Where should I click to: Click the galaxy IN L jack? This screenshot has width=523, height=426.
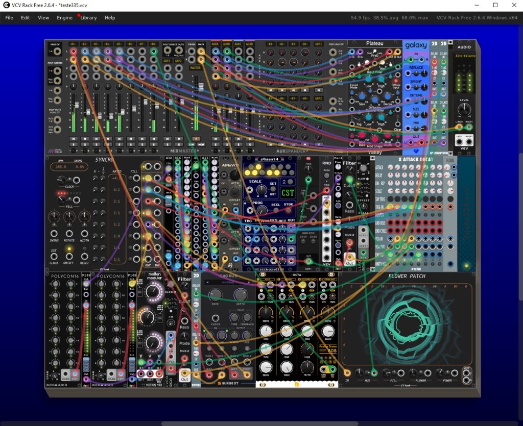[411, 60]
